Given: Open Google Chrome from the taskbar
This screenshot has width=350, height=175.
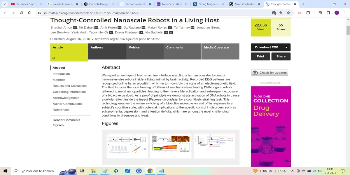Looking at the screenshot, I should (150, 171).
